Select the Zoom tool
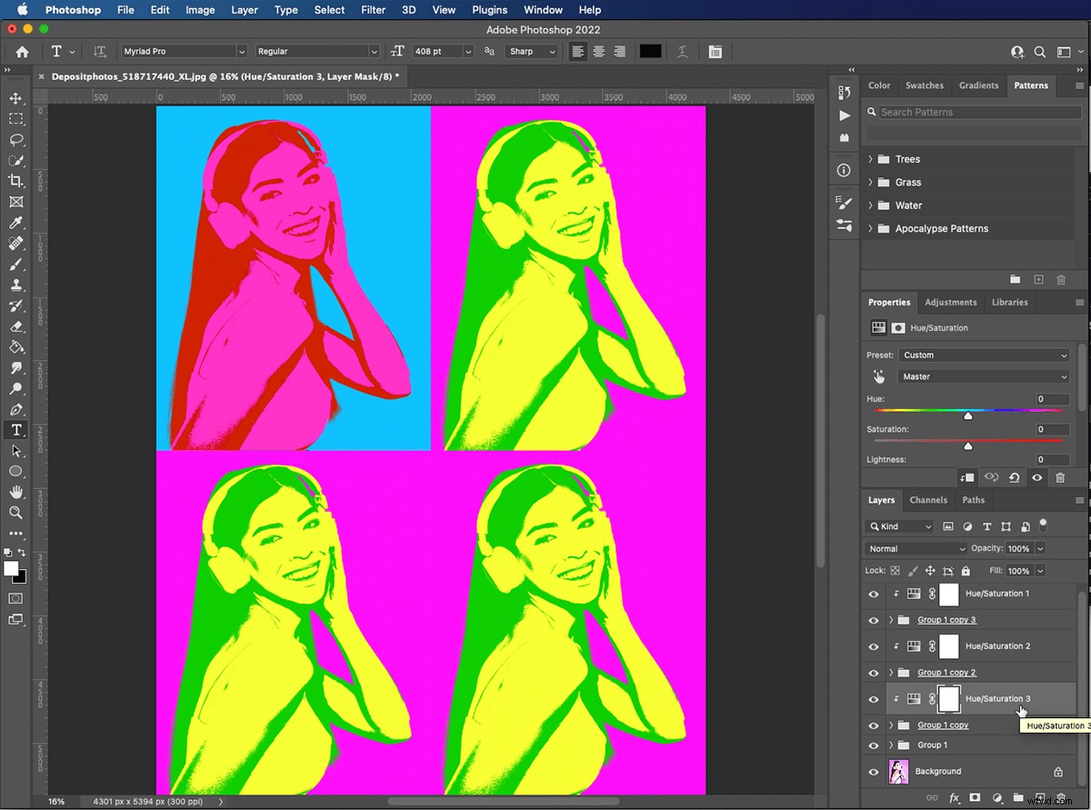The image size is (1091, 810). coord(15,512)
